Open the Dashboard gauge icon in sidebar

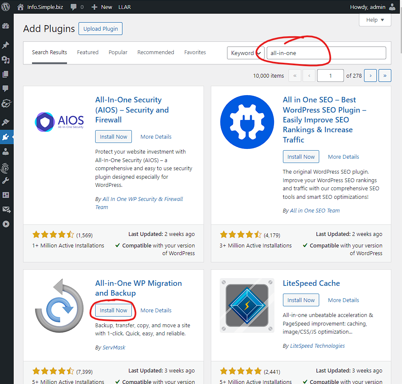point(6,26)
